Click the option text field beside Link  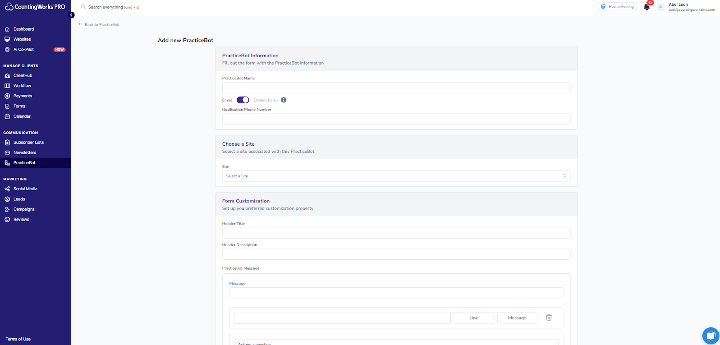(342, 318)
